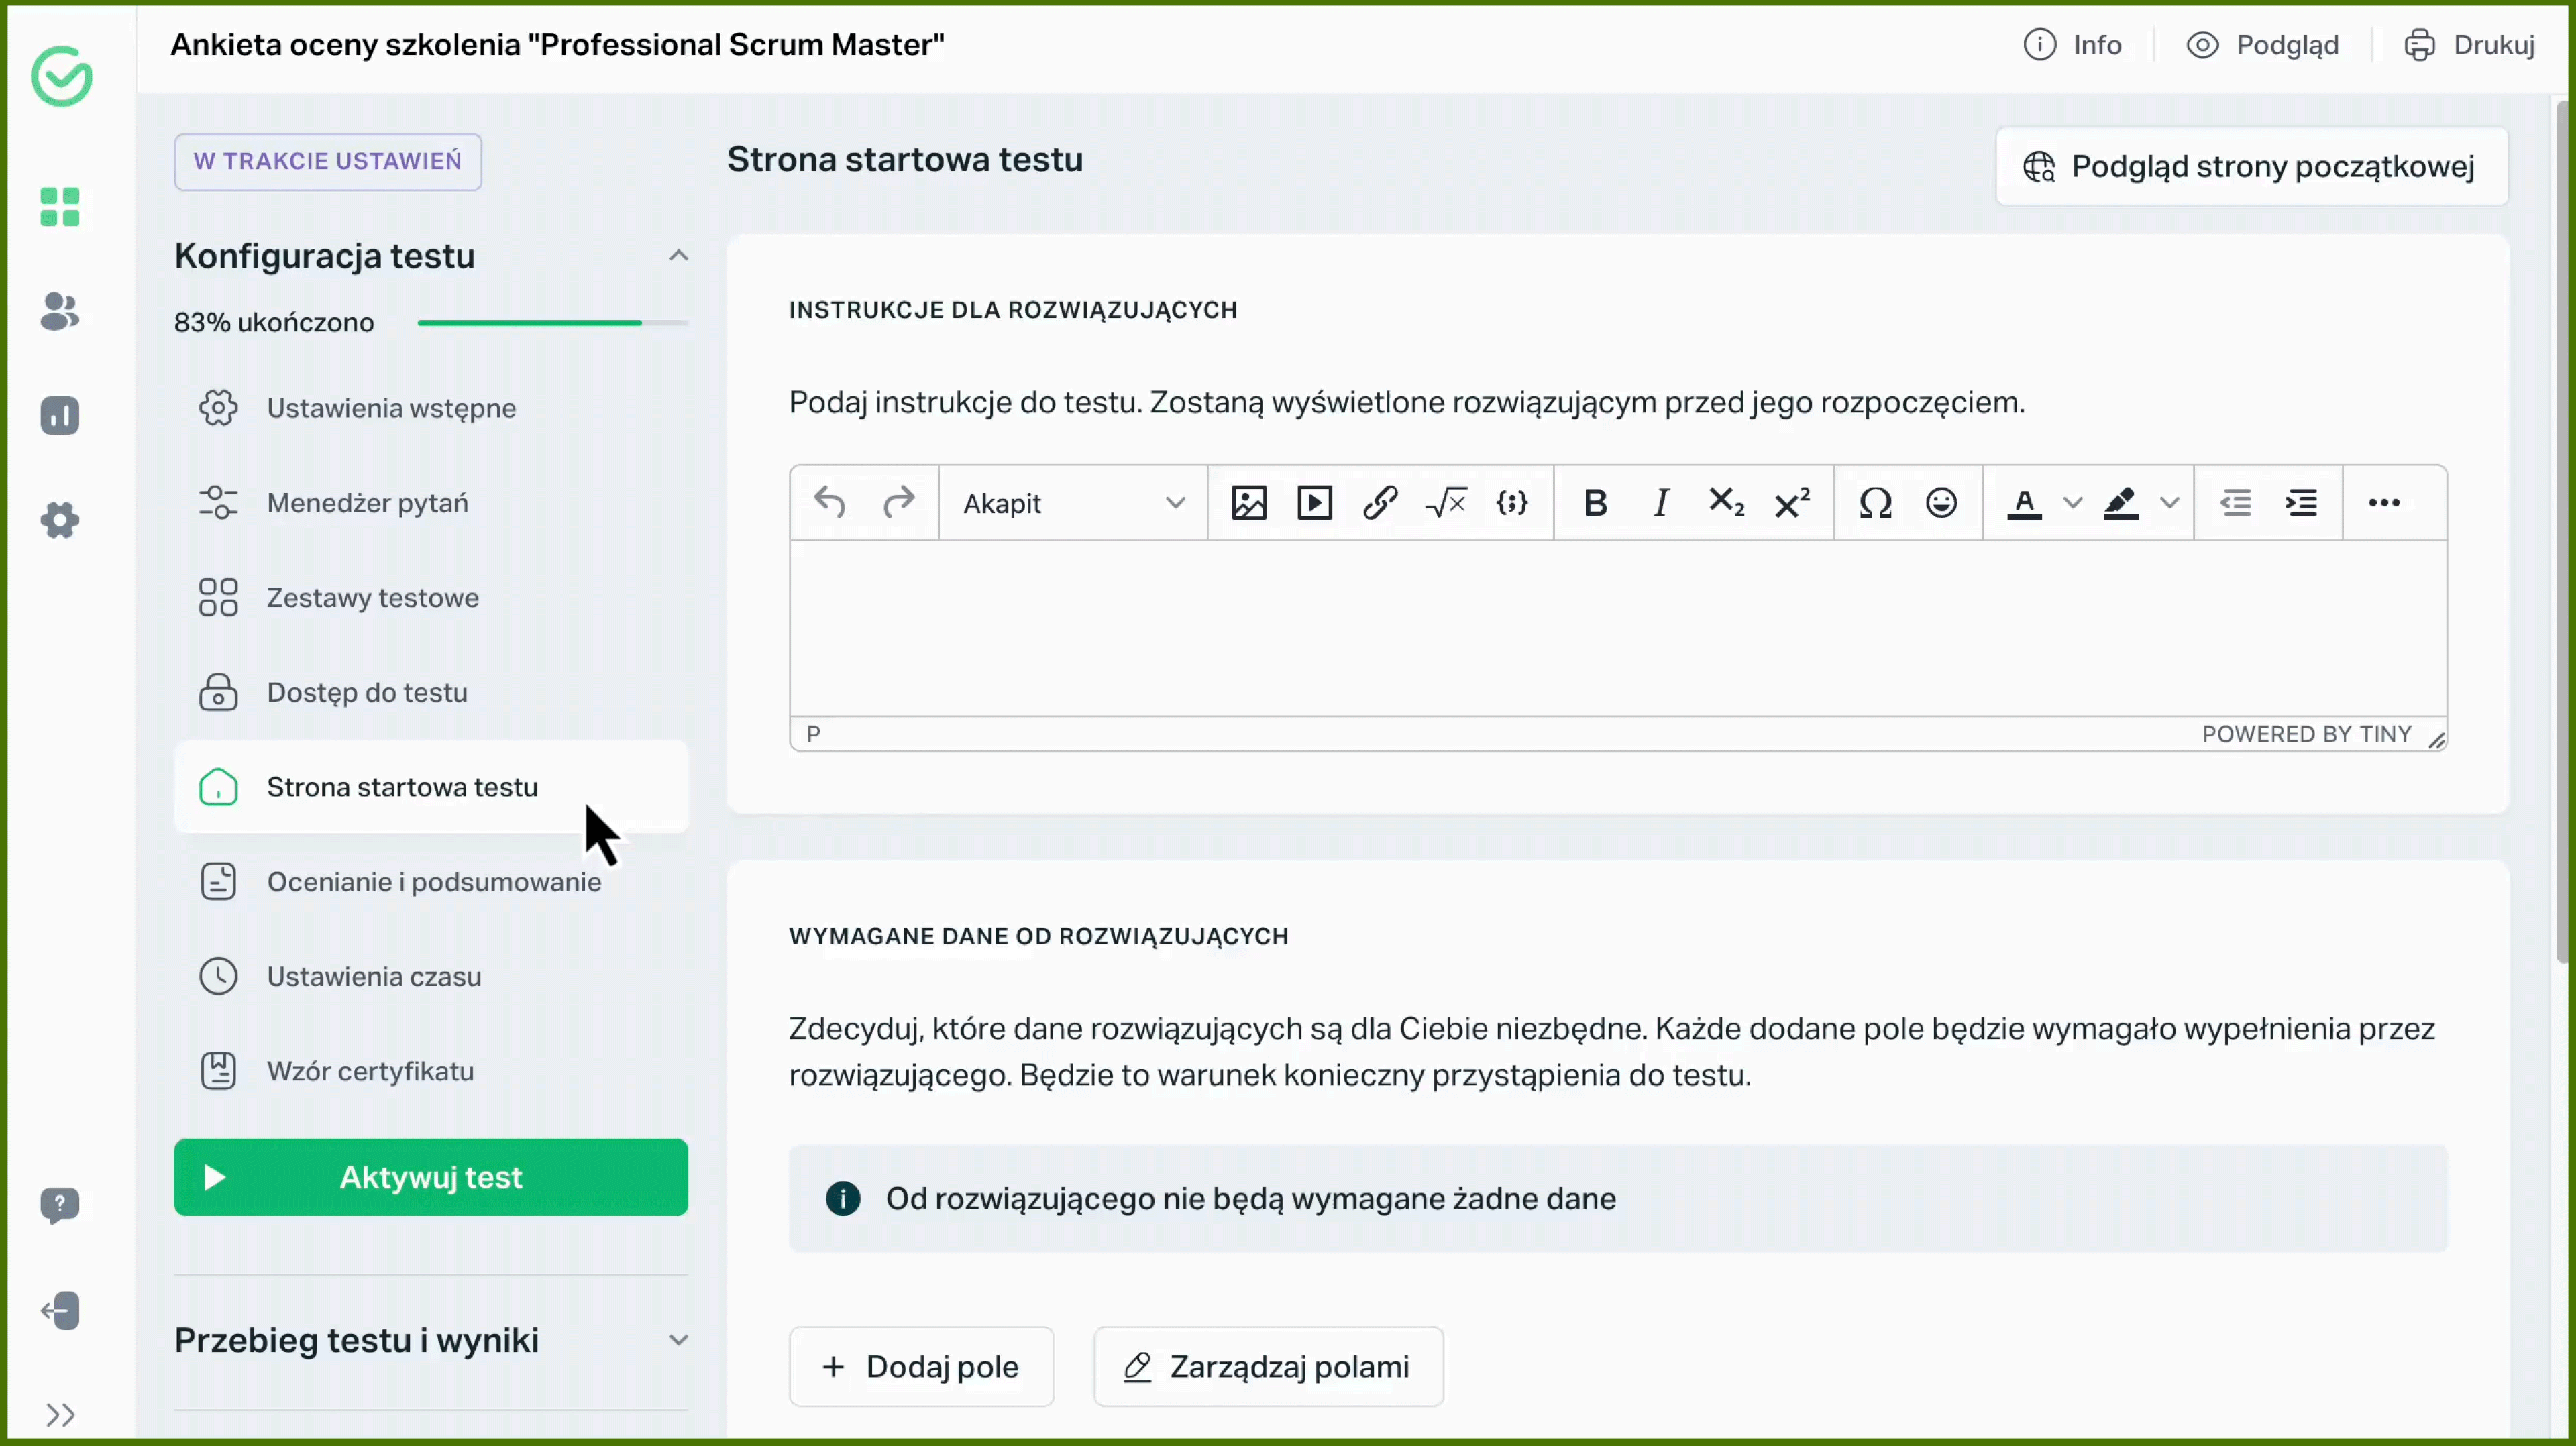Image resolution: width=2576 pixels, height=1446 pixels.
Task: Expand text color dropdown arrow
Action: (2073, 503)
